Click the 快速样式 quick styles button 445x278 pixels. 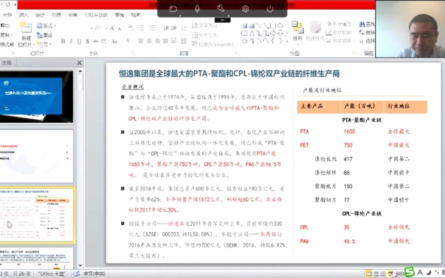click(315, 31)
